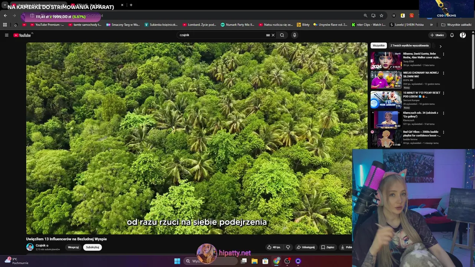This screenshot has height=267, width=475.
Task: Like the video (48 tys.)
Action: (x=274, y=247)
